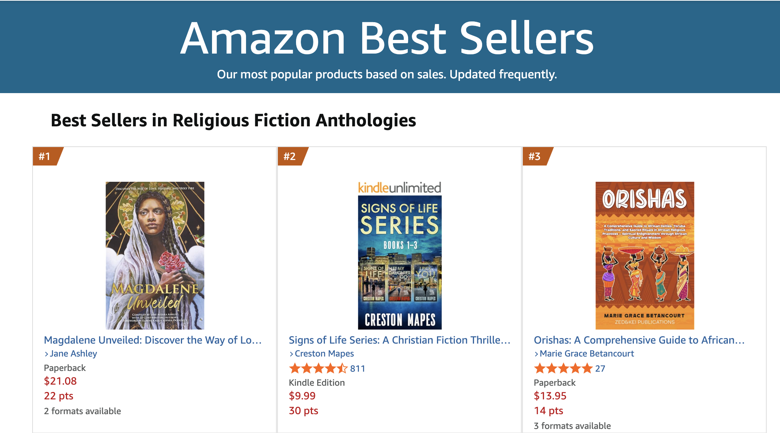The image size is (780, 433).
Task: Open Signs of Life Series cover image
Action: [x=400, y=262]
